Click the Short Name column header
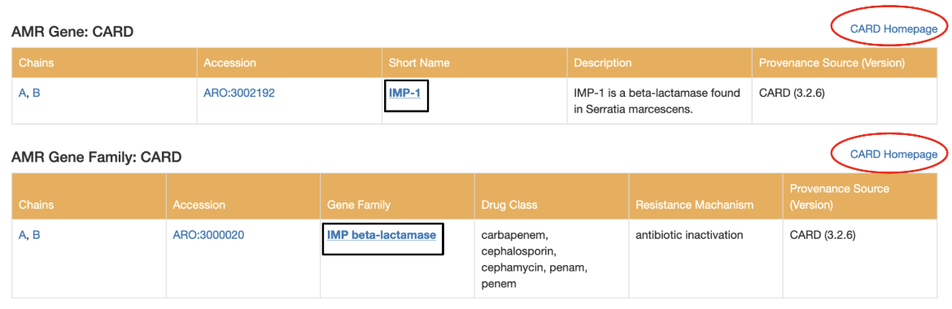The height and width of the screenshot is (309, 952). [x=419, y=63]
